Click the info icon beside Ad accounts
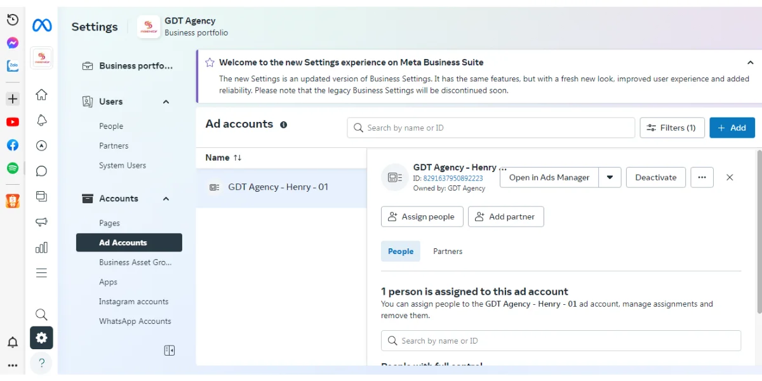The image size is (762, 381). [x=283, y=124]
